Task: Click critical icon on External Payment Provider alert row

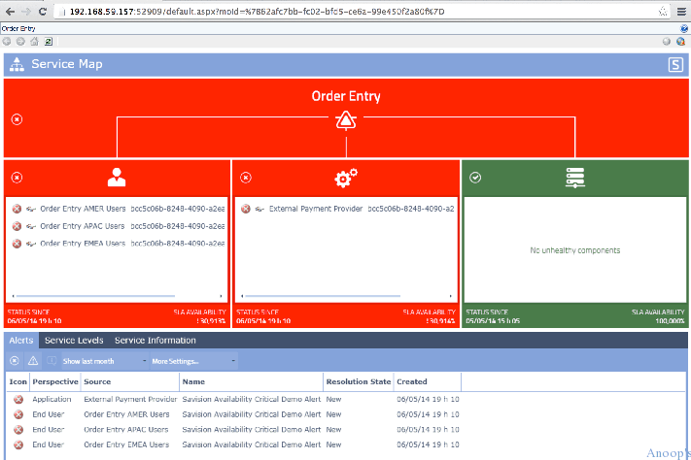Action: [x=18, y=399]
